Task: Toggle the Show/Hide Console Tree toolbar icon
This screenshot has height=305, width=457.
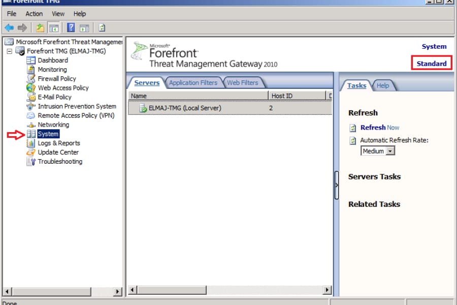Action: [54, 28]
